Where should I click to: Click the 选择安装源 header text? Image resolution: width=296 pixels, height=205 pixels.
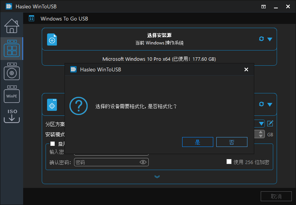click(x=159, y=35)
